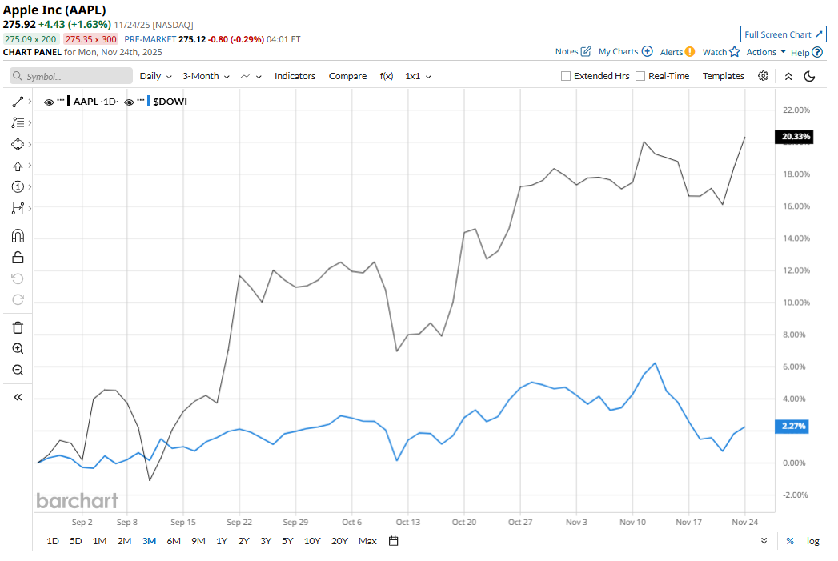Open the 1x1 grid layout dropdown
This screenshot has width=838, height=561.
point(418,76)
